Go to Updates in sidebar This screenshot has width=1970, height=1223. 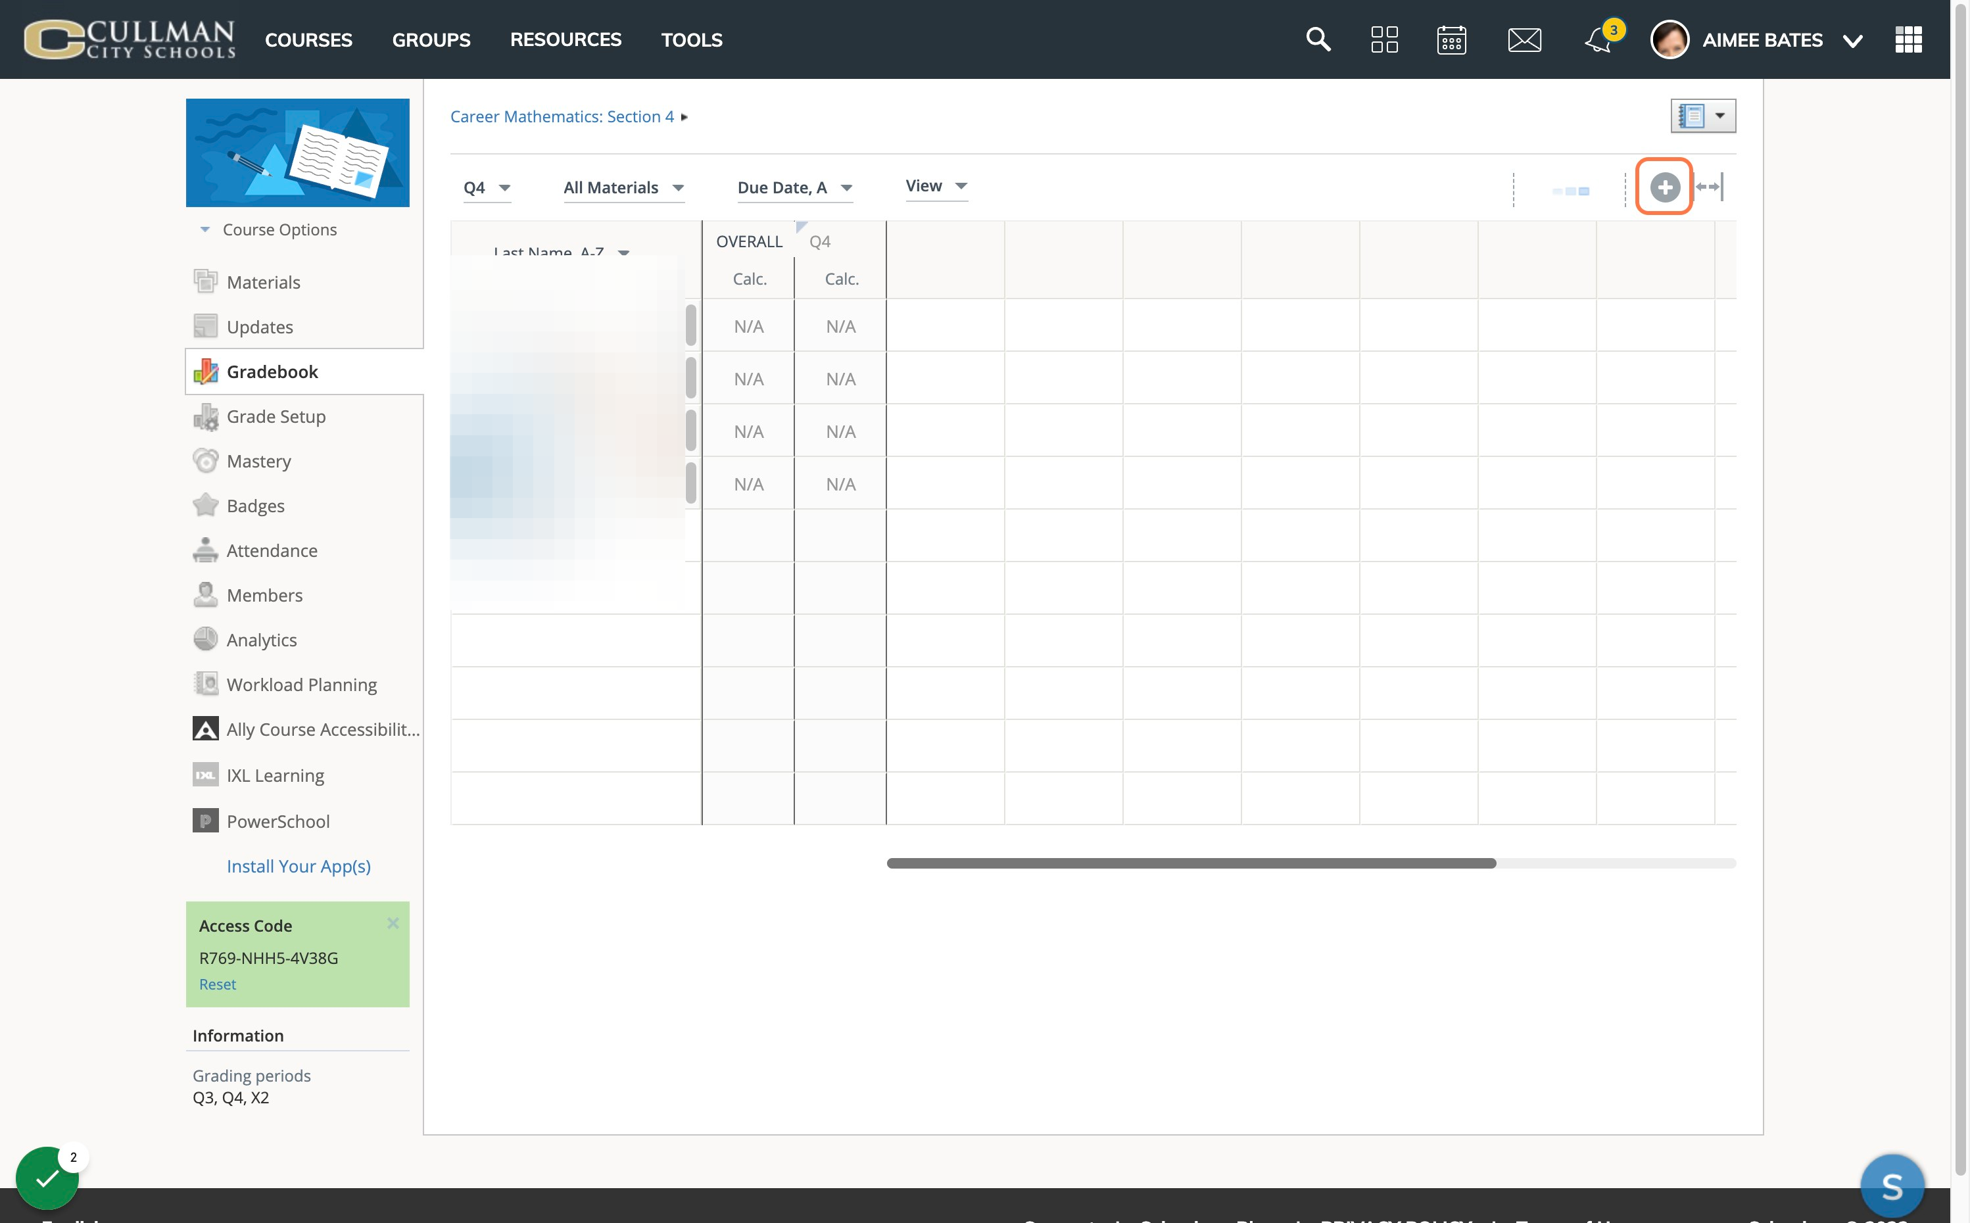tap(243, 327)
